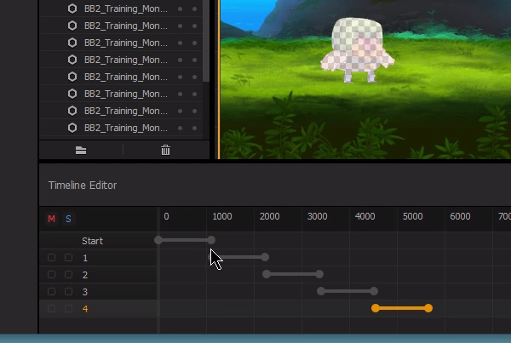The image size is (511, 343).
Task: Click the Timeline Editor panel title
Action: (x=83, y=186)
